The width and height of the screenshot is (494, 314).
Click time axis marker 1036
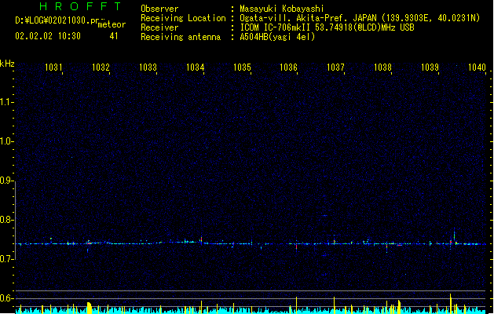click(288, 68)
